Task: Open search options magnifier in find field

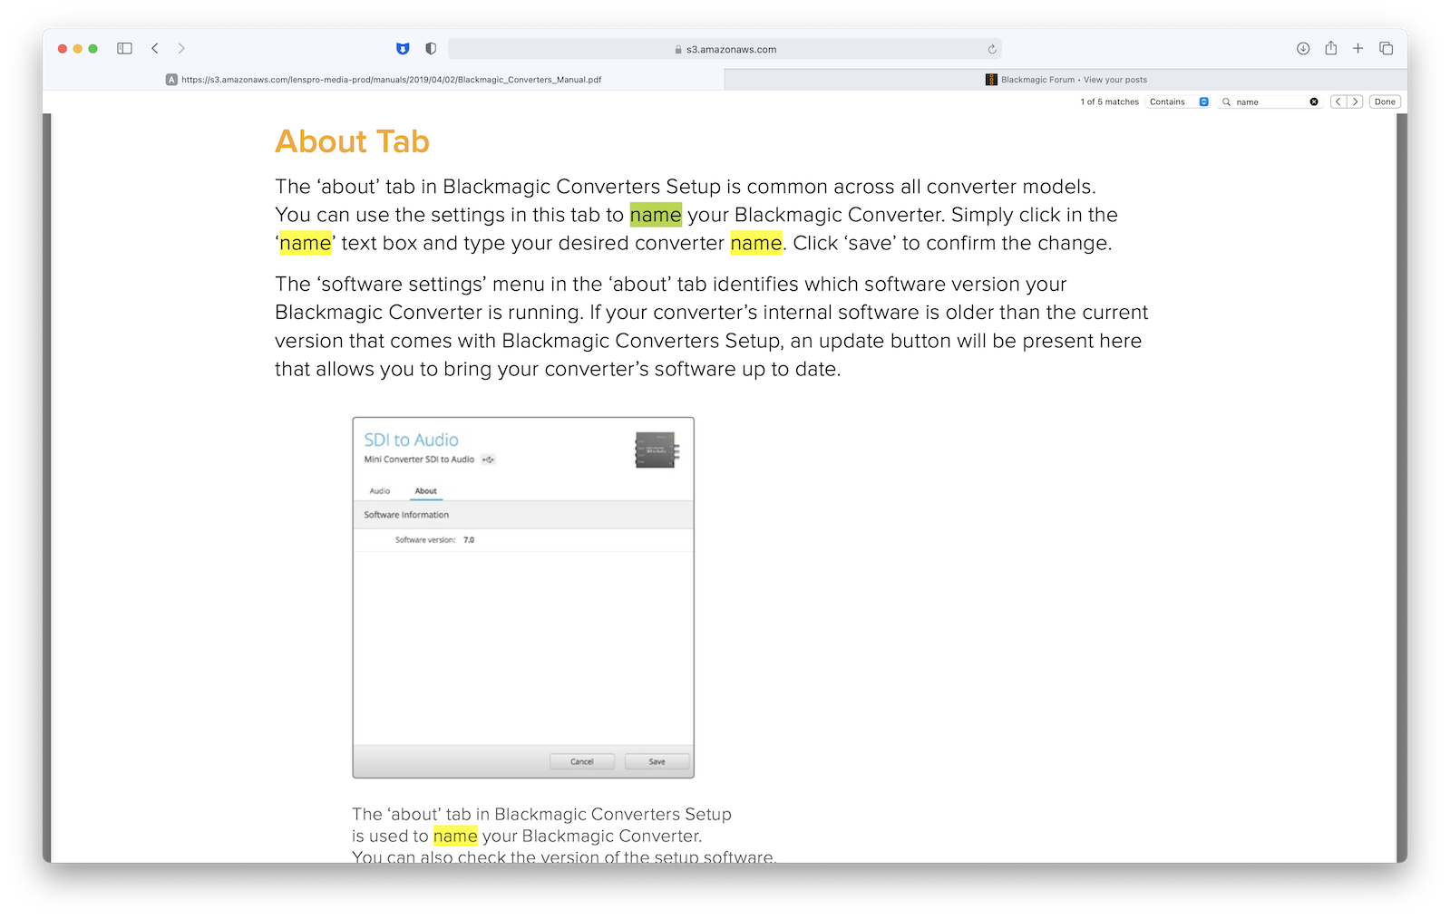Action: point(1226,102)
